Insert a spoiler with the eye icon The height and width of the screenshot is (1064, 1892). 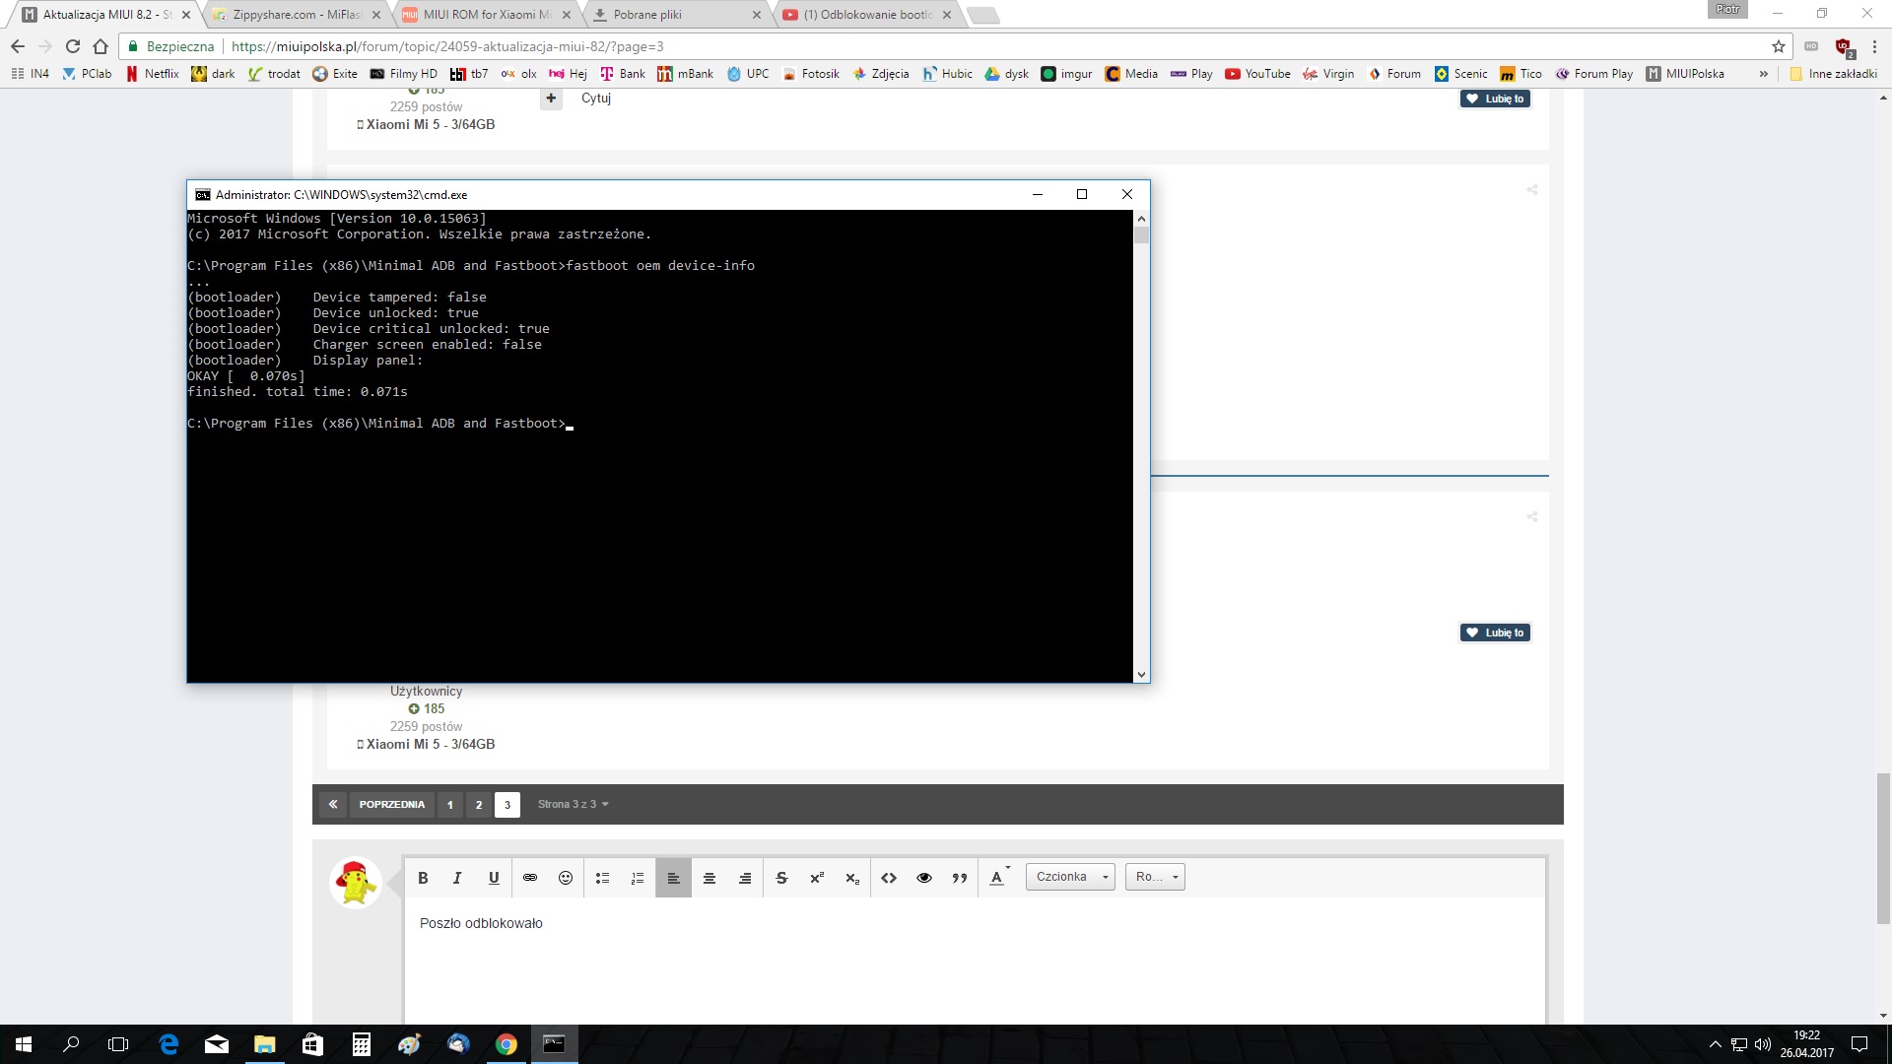924,878
